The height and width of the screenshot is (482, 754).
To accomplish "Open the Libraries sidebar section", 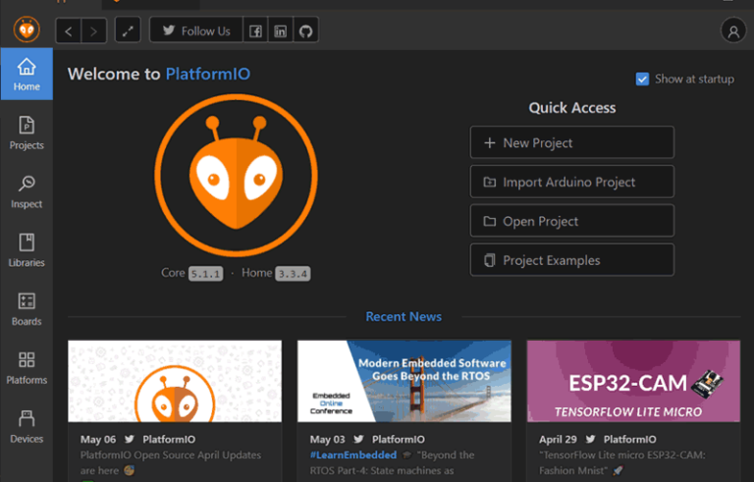I will (x=27, y=250).
